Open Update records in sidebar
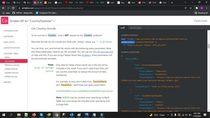 point(11,73)
